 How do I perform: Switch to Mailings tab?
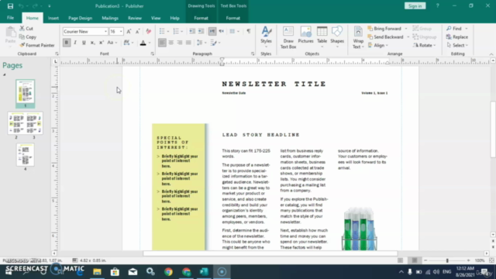tap(110, 18)
